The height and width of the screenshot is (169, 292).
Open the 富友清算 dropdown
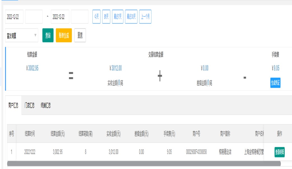coord(22,35)
